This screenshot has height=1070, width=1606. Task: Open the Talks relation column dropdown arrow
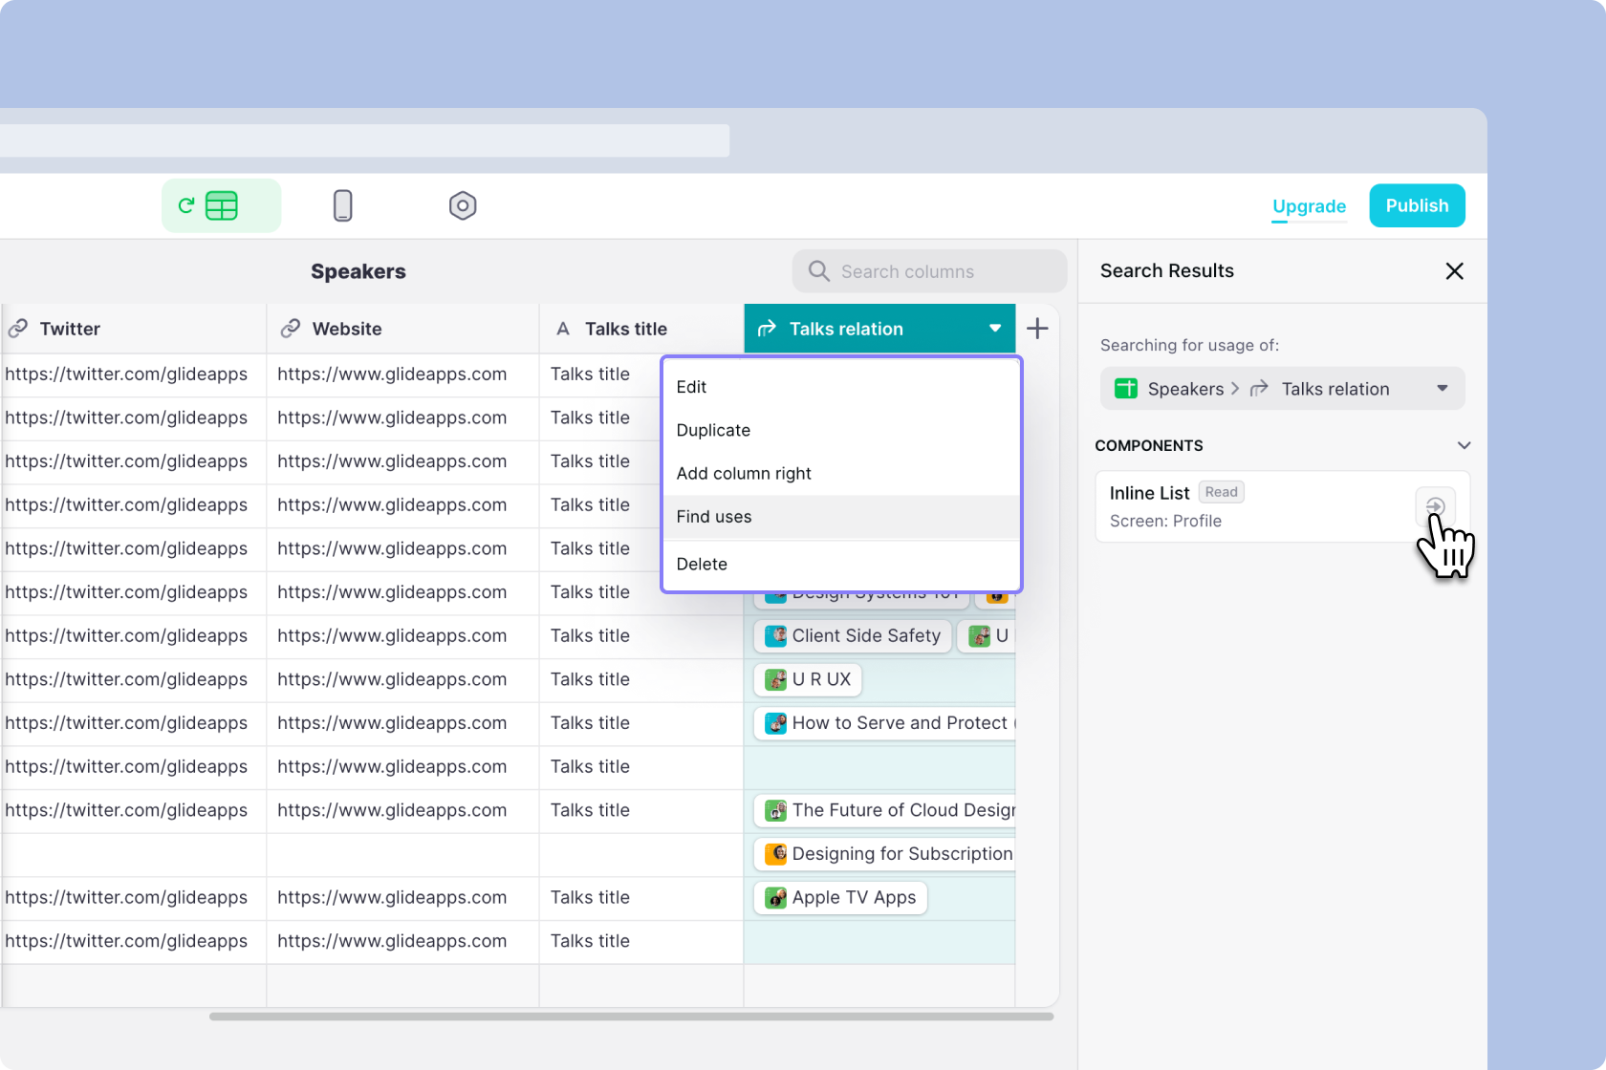point(995,329)
